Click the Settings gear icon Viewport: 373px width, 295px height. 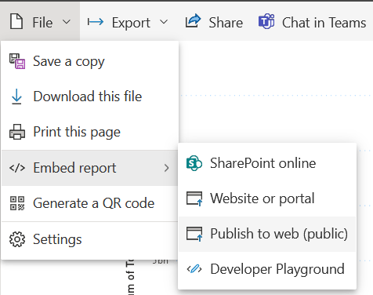click(17, 239)
